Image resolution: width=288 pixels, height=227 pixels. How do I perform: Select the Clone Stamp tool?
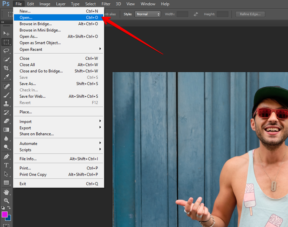(6, 104)
